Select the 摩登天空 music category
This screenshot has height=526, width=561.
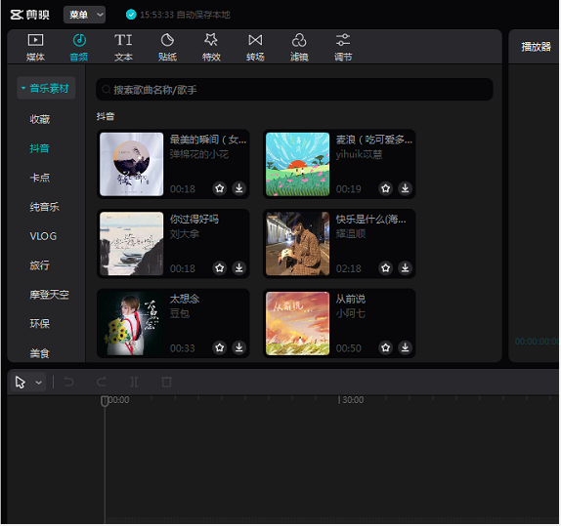[50, 295]
